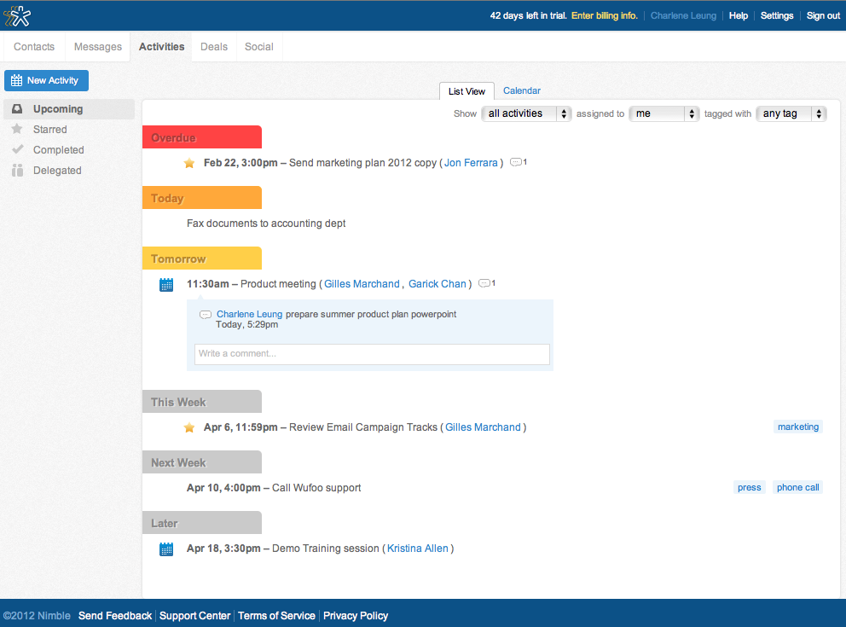Screen dimensions: 846x627
Task: Switch to the Messages tab
Action: 98,47
